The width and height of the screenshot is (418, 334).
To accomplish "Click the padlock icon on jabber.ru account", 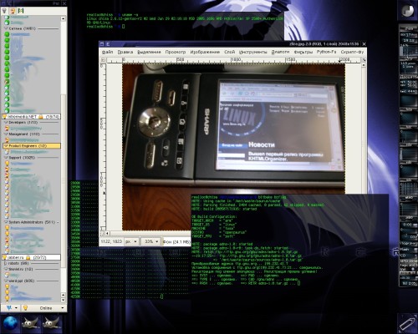I will point(28,257).
